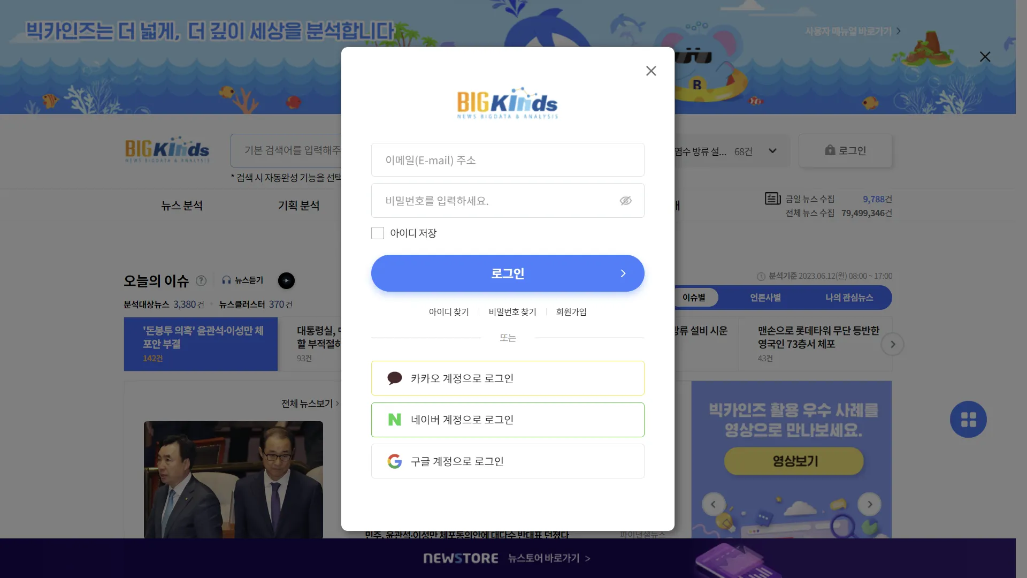
Task: Open 비밀번호 찾기 link
Action: pos(512,312)
